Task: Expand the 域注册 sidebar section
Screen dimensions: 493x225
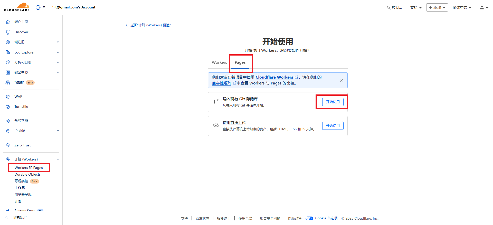Action: click(x=58, y=42)
